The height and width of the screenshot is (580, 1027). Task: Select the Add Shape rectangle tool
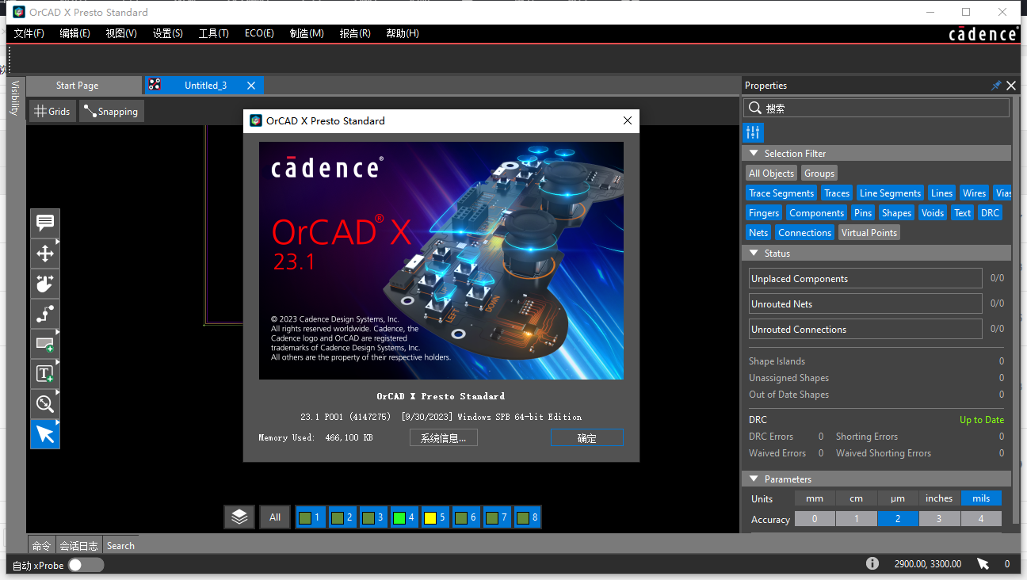pos(45,344)
